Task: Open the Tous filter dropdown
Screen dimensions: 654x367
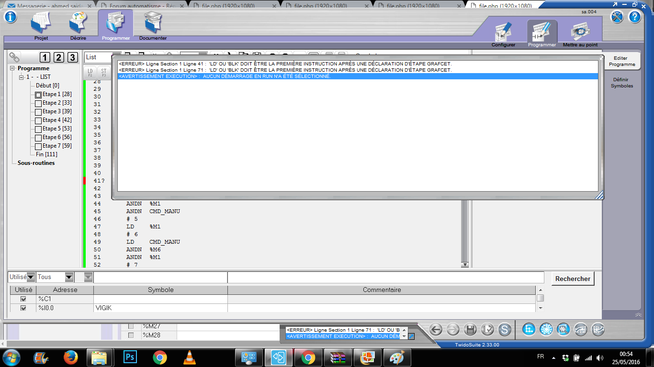Action: (68, 277)
